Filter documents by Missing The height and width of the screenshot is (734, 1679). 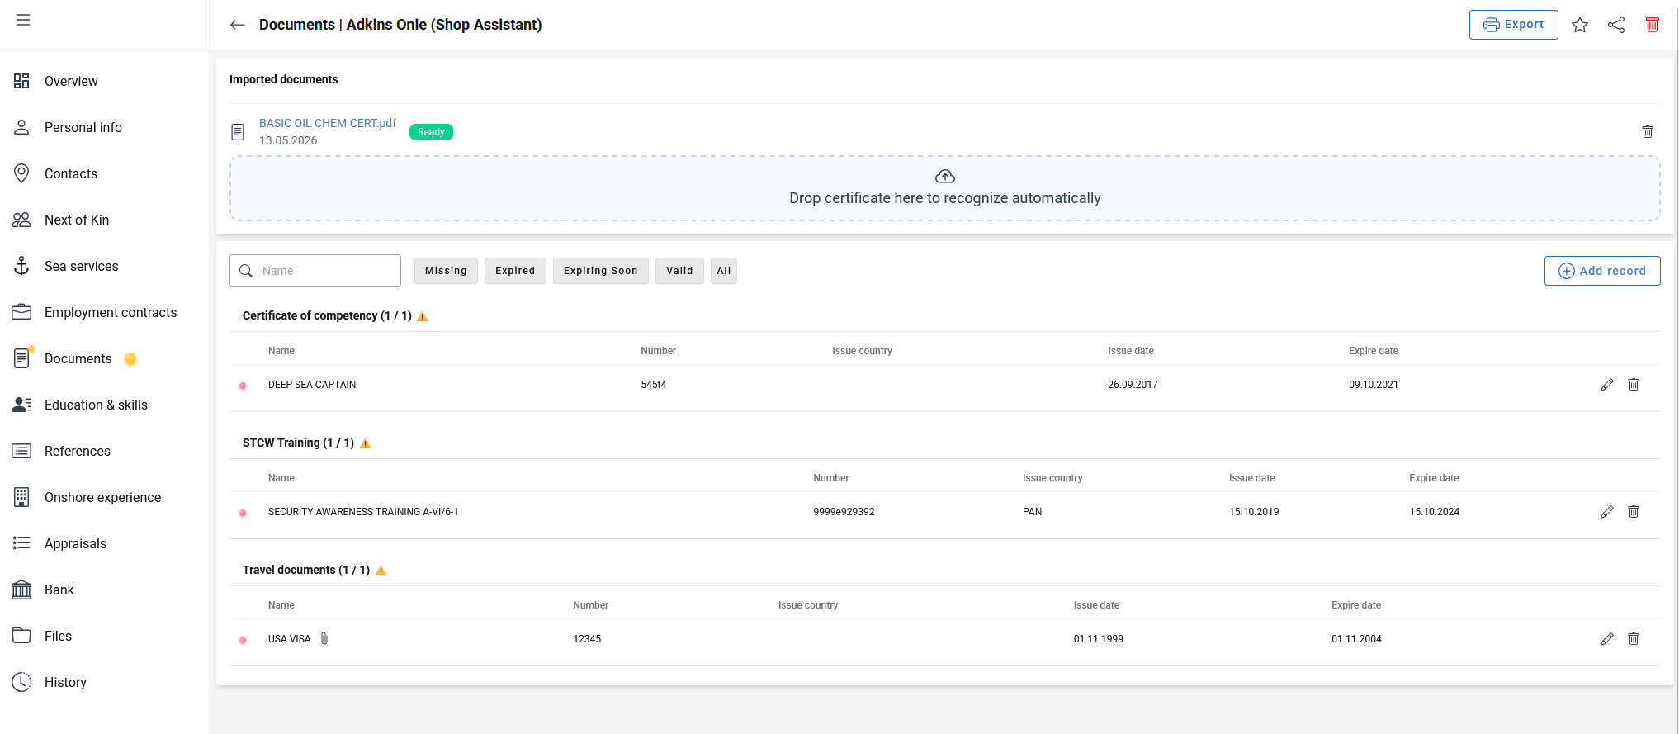(x=446, y=271)
